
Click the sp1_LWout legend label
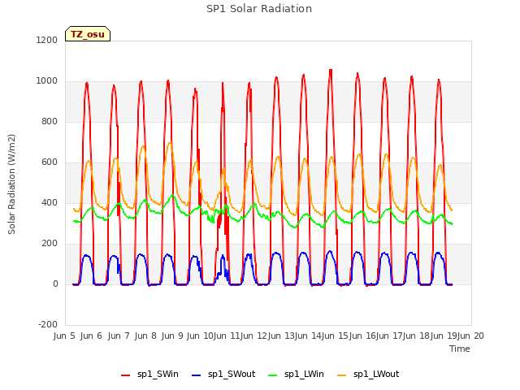[376, 374]
